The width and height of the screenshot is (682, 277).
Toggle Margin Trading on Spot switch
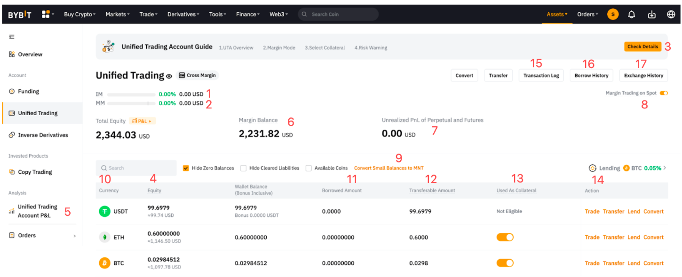click(663, 93)
